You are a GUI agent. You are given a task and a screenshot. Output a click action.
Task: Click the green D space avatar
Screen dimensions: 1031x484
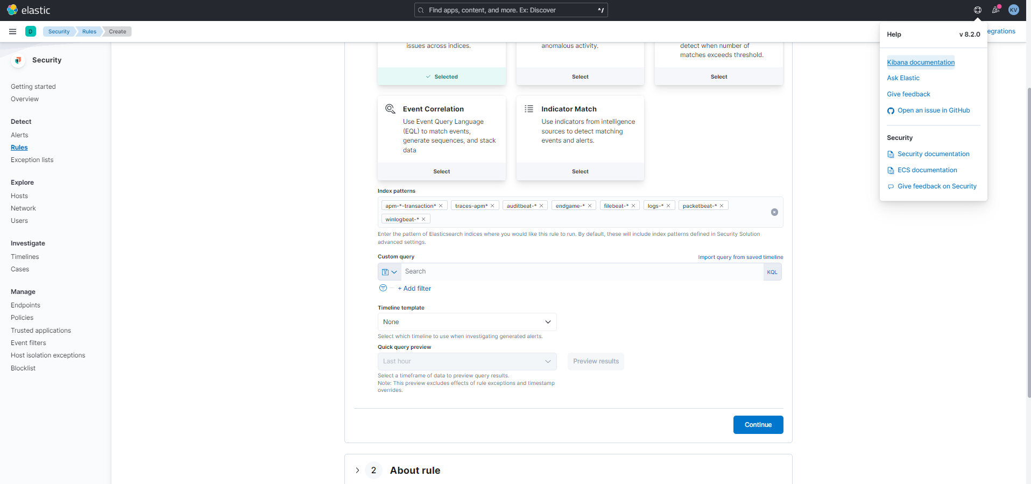coord(31,31)
